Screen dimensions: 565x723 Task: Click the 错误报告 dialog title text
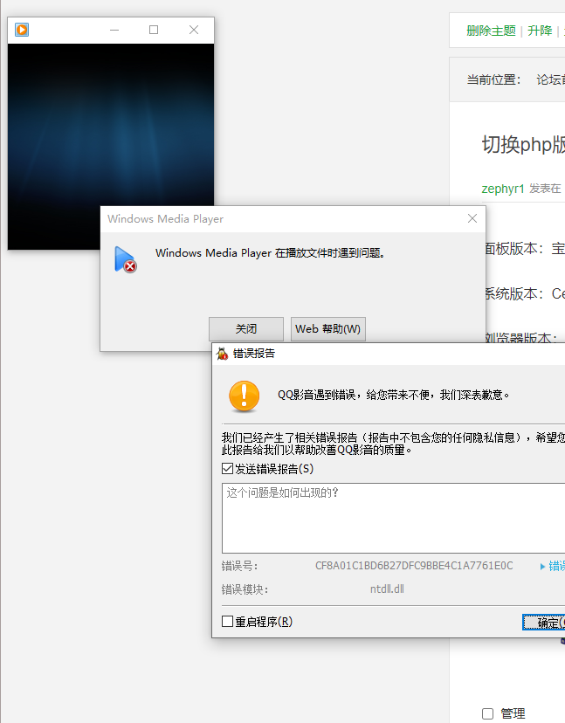click(253, 354)
